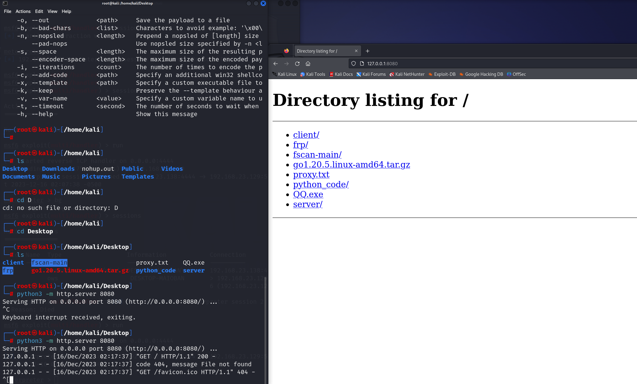Open the fscan-main/ directory link
The height and width of the screenshot is (384, 637).
point(317,155)
